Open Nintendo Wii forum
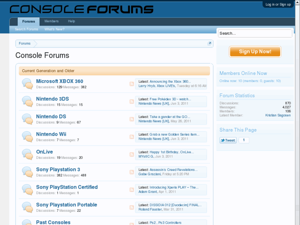Image resolution: width=300 pixels, height=225 pixels. (51, 134)
